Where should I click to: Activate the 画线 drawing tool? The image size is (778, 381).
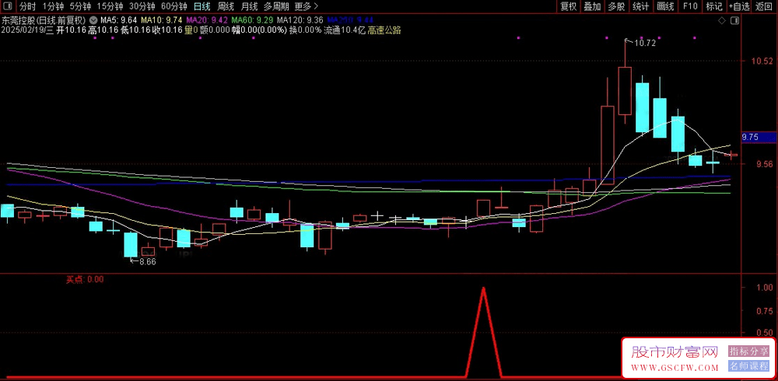pos(665,6)
